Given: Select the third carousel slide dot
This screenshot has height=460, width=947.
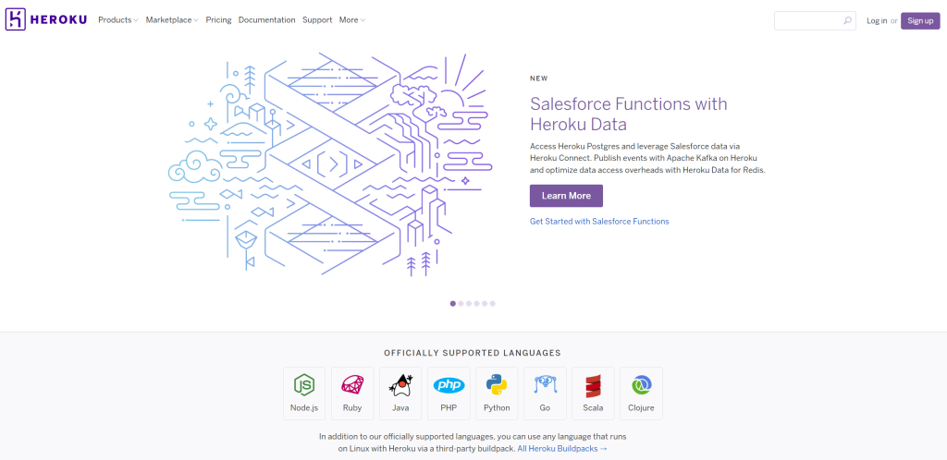Looking at the screenshot, I should click(469, 303).
